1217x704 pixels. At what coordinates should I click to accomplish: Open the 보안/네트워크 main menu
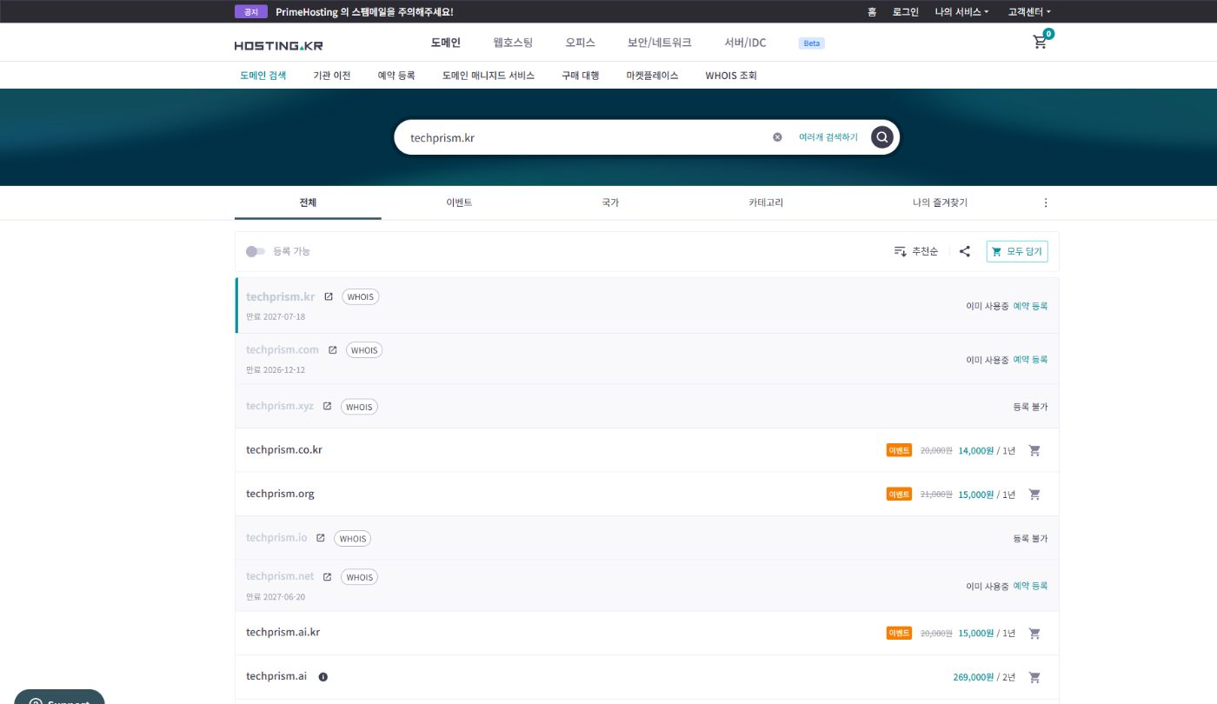click(x=660, y=42)
